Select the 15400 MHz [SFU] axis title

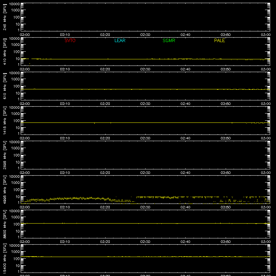point(4,258)
